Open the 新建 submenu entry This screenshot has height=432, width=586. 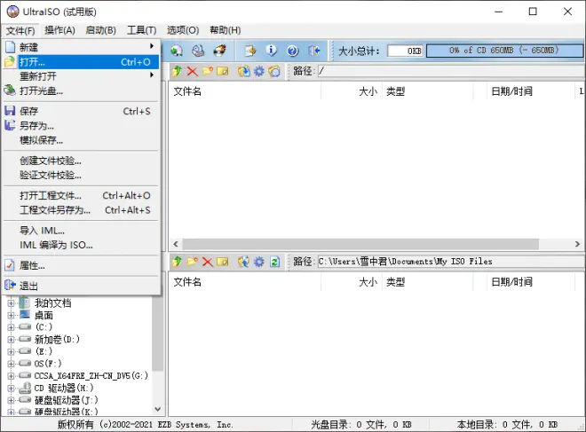(81, 47)
